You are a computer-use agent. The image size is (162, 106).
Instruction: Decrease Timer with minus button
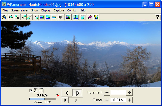click(107, 100)
